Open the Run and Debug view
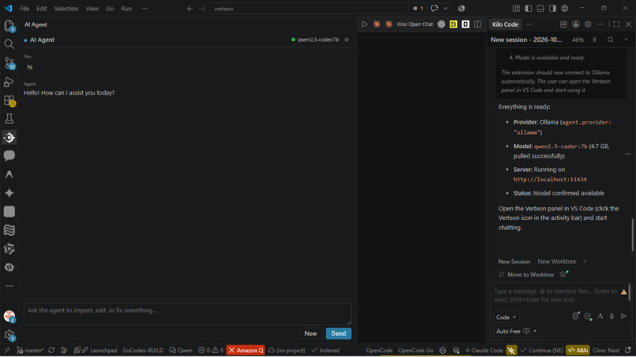This screenshot has height=357, width=636. [9, 81]
